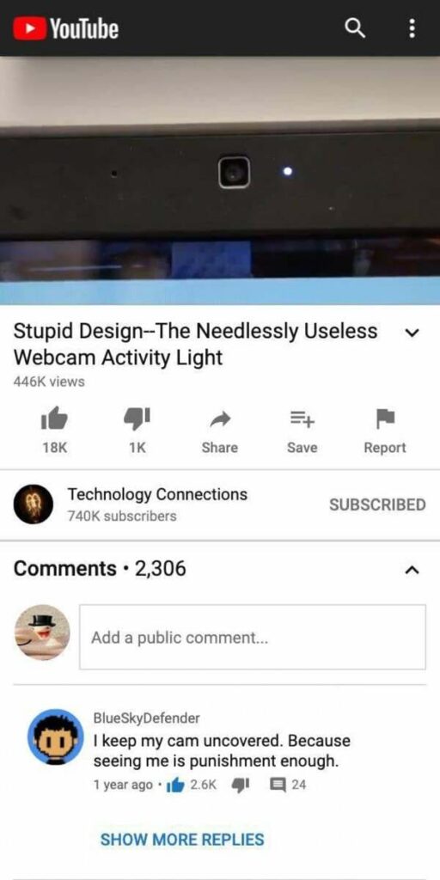This screenshot has height=880, width=440.
Task: Open BlueSkyDefender's profile avatar
Action: coord(56,736)
